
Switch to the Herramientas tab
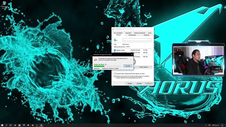pos(132,35)
